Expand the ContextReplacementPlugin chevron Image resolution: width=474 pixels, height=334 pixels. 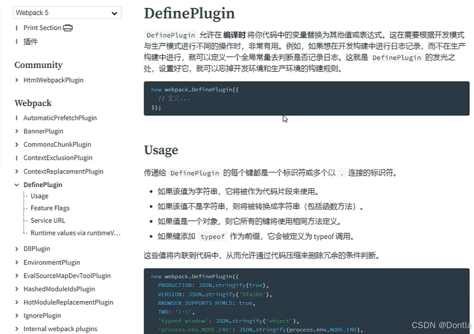(17, 171)
